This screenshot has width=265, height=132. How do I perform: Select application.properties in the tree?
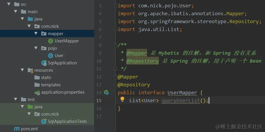[63, 92]
